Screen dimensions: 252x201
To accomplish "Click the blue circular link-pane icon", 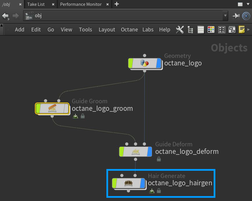I will [x=246, y=16].
